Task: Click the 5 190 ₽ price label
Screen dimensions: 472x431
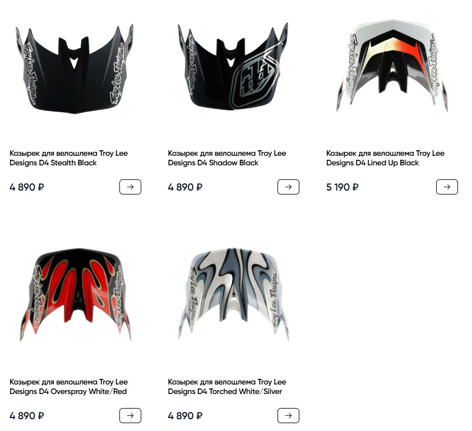Action: (343, 187)
